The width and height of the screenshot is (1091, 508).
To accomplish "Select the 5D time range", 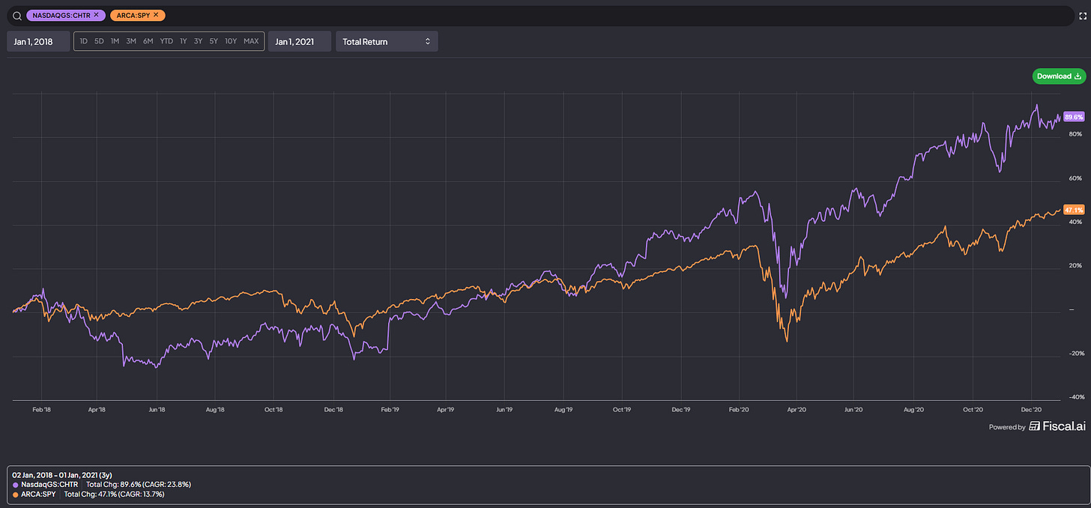I will point(99,41).
